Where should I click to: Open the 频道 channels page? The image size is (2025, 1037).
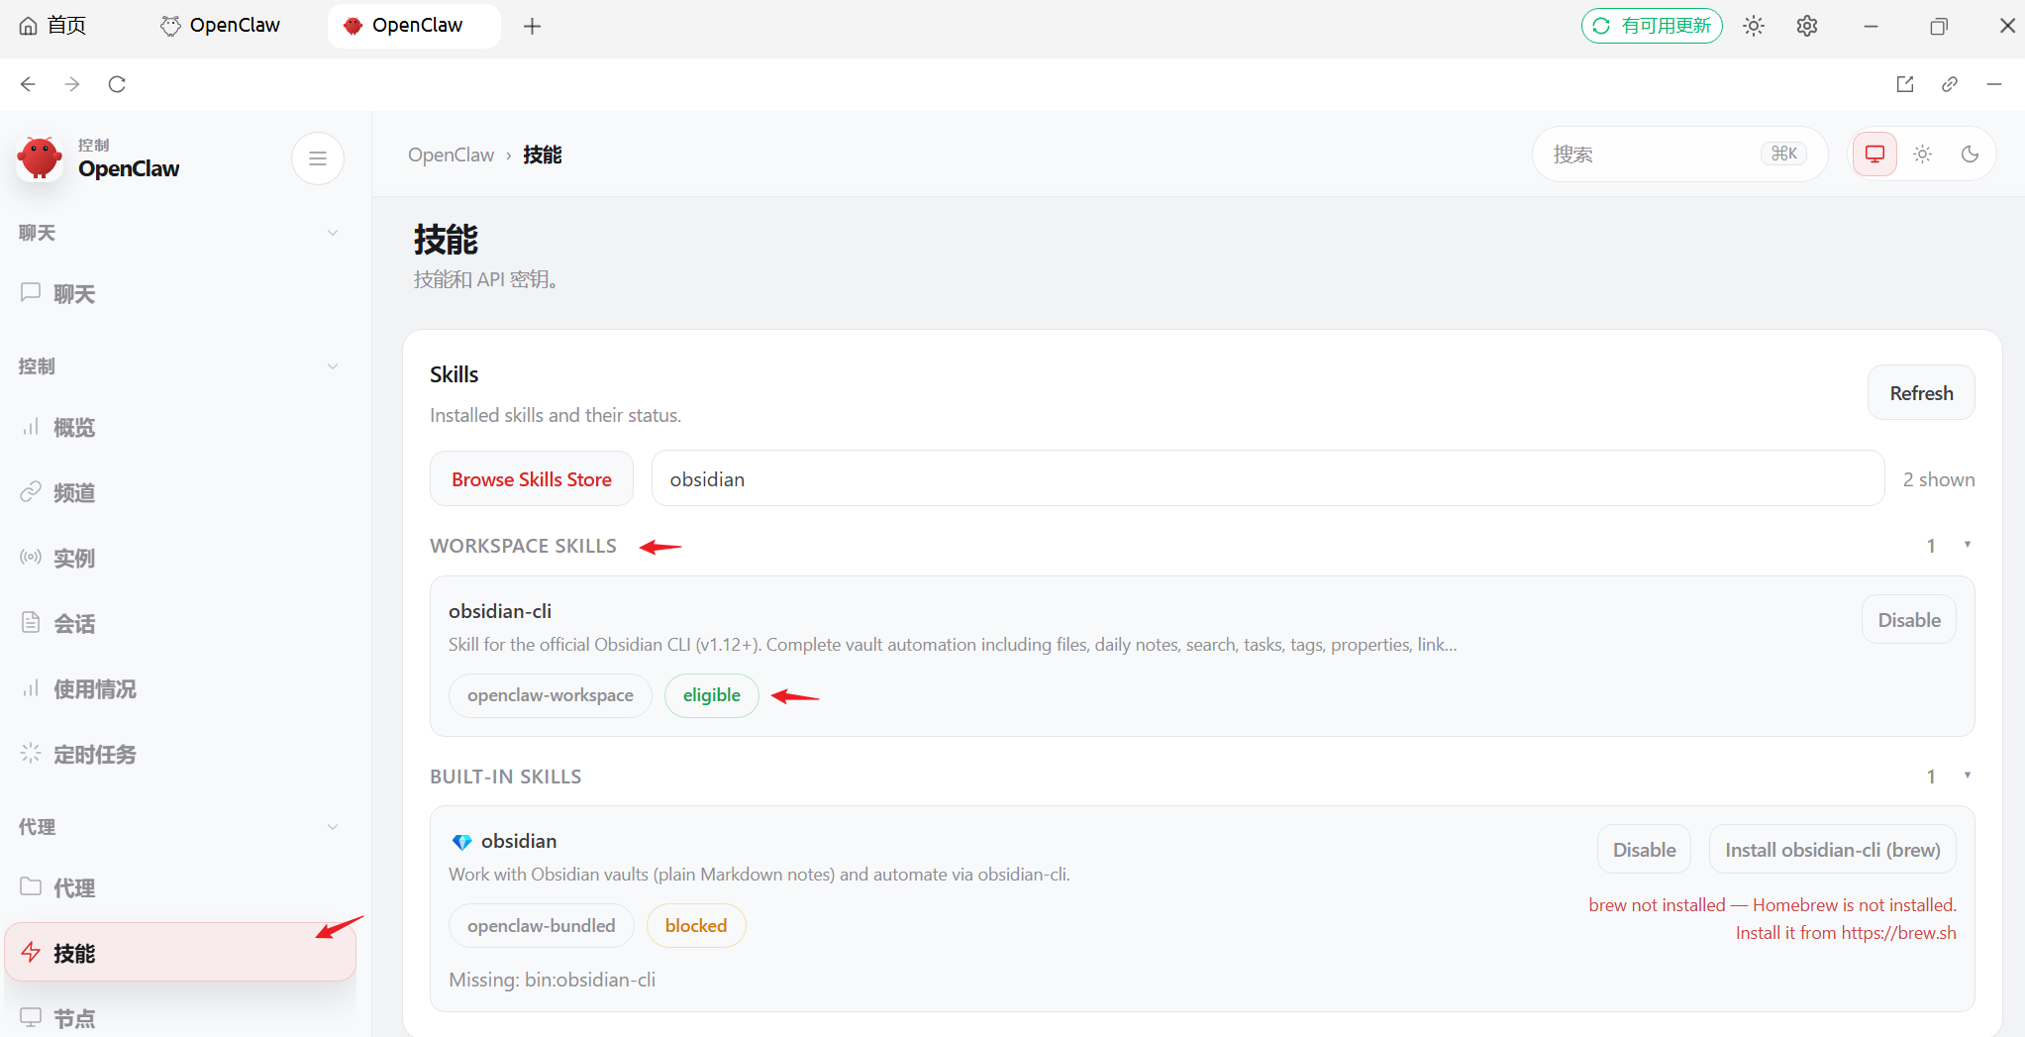[x=180, y=492]
